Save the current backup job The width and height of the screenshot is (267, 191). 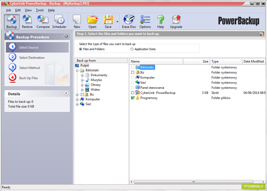[x=108, y=22]
